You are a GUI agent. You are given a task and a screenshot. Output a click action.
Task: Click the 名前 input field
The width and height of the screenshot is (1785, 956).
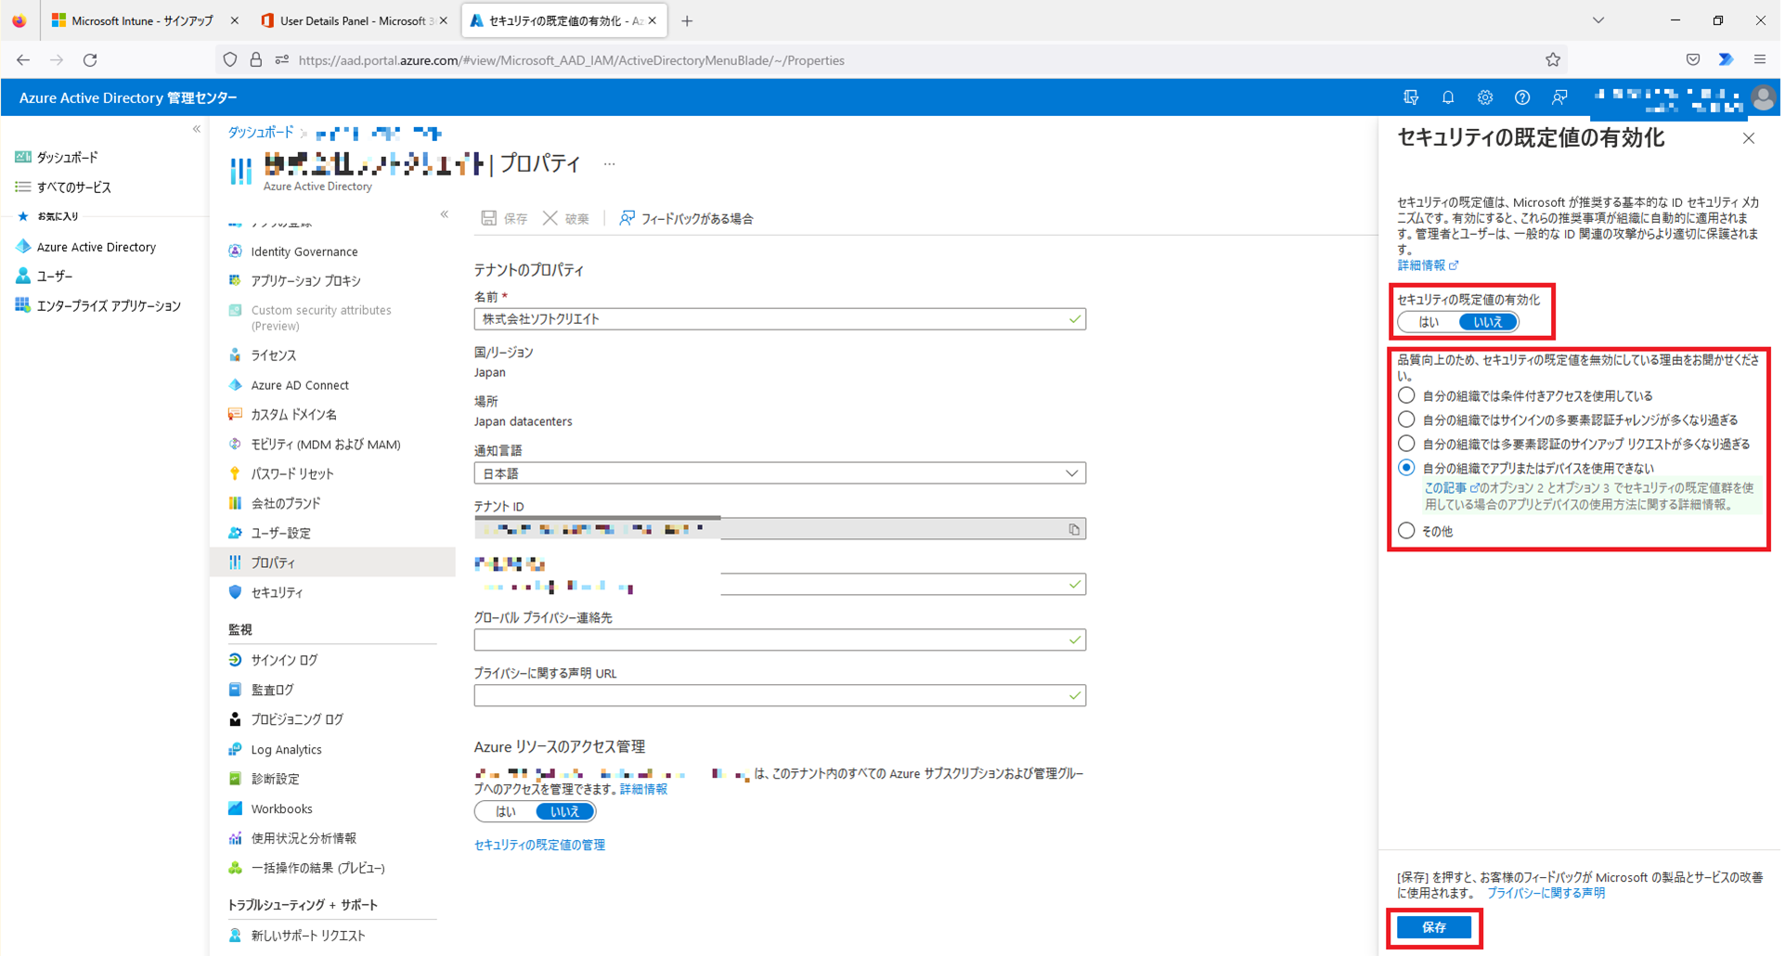point(780,319)
